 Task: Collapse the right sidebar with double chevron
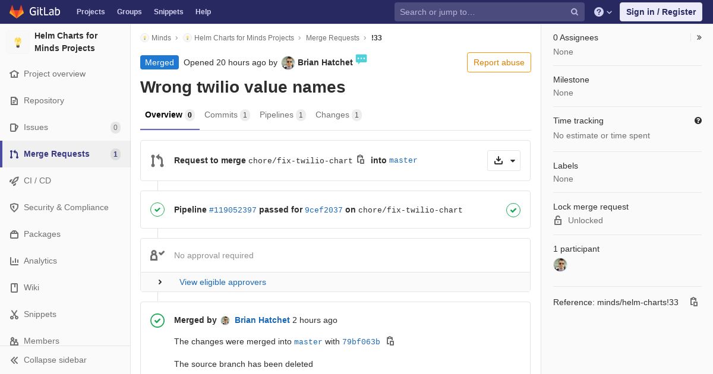pos(699,37)
